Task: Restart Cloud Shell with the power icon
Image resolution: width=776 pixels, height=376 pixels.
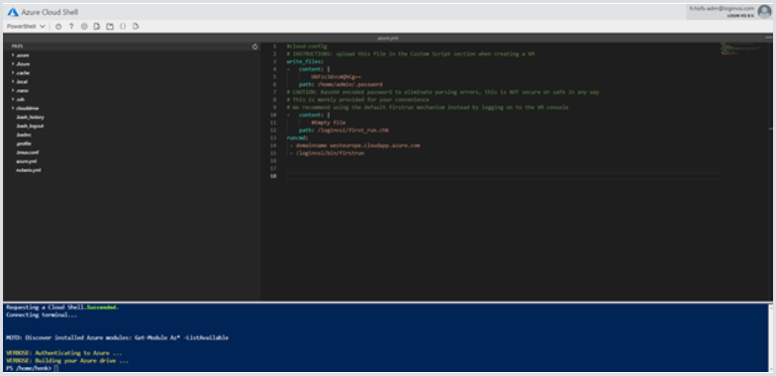Action: click(x=58, y=26)
